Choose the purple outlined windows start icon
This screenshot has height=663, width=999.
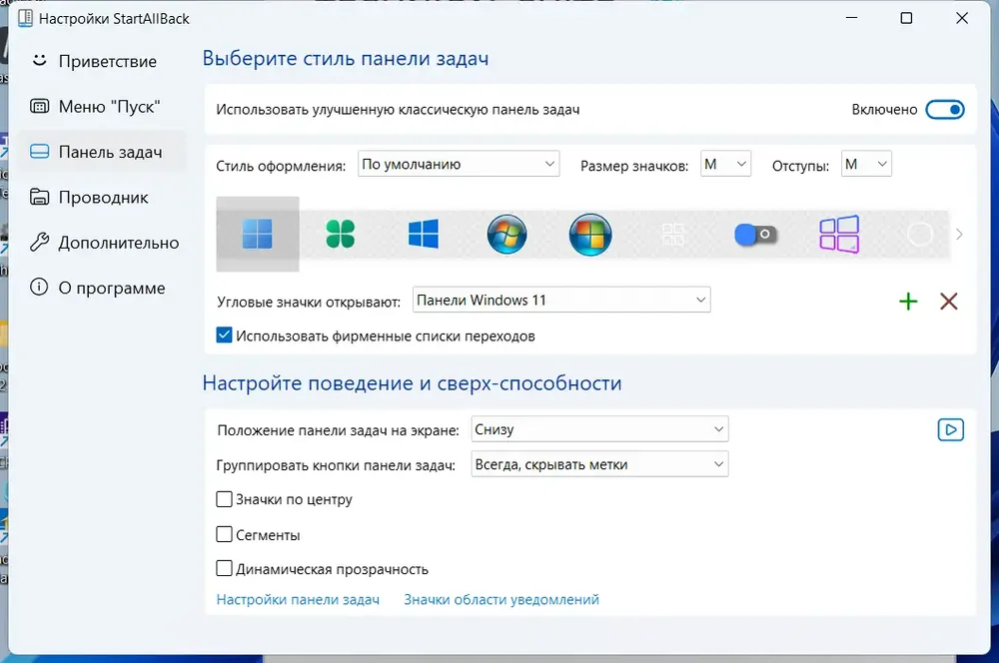[839, 234]
